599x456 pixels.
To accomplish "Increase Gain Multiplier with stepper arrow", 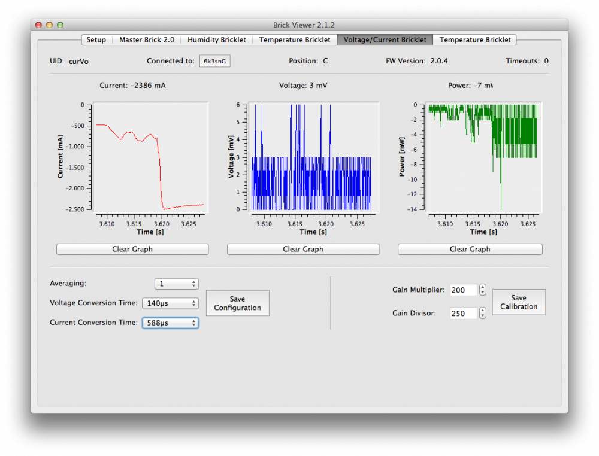I will [483, 287].
